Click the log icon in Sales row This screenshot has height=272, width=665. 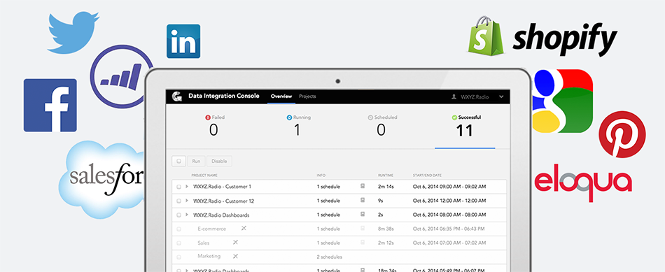point(363,243)
